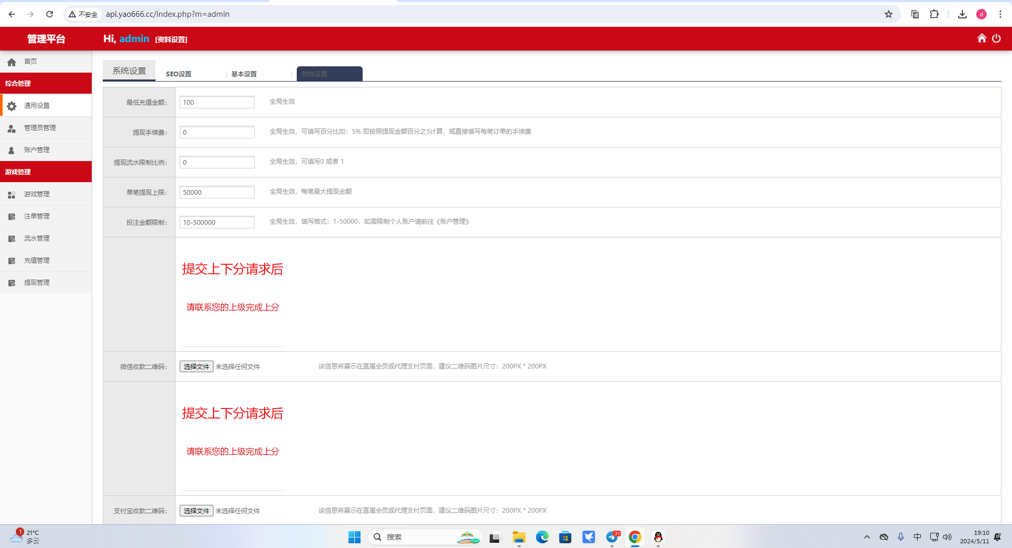Viewport: 1012px width, 548px height.
Task: Open 注单管理 from the sidebar
Action: click(12, 216)
